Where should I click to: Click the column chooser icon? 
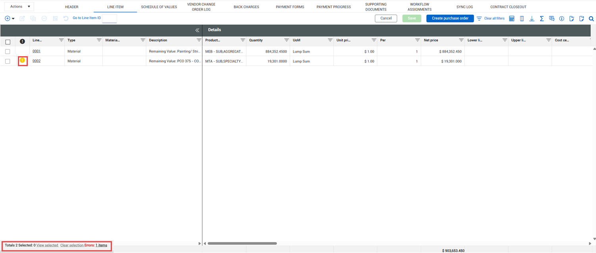[x=522, y=19]
